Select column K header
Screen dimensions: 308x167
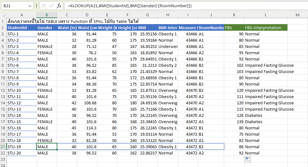(234, 15)
